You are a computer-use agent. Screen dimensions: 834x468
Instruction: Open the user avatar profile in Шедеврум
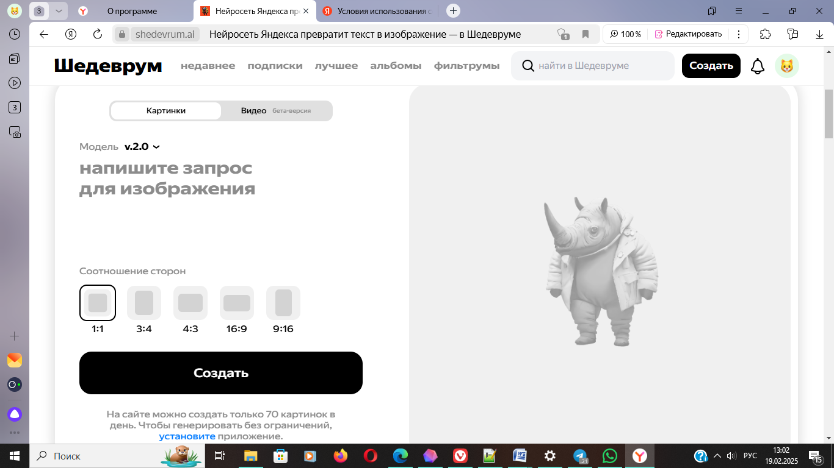(787, 66)
